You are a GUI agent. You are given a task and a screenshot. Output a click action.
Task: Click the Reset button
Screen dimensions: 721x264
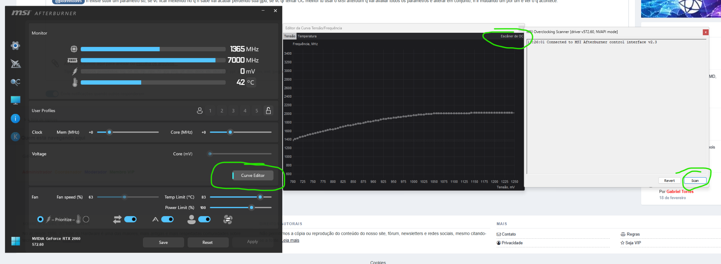click(x=208, y=242)
